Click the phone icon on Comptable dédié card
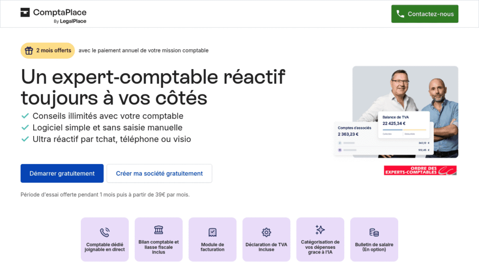Viewport: 479px width, 269px height. coord(105,233)
